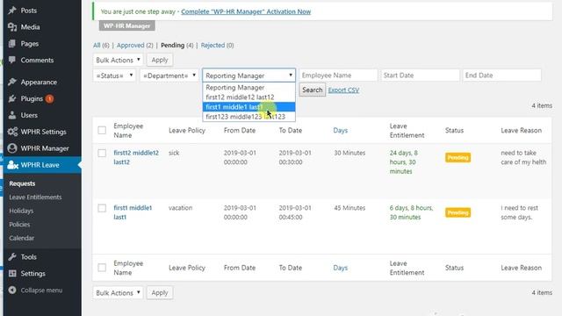Open first12 middle12 last12 employee link in table
This screenshot has height=316, width=562.
pos(136,157)
